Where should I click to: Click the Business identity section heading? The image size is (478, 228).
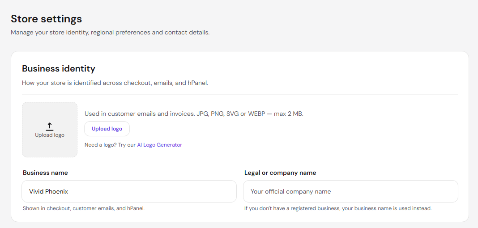click(59, 69)
